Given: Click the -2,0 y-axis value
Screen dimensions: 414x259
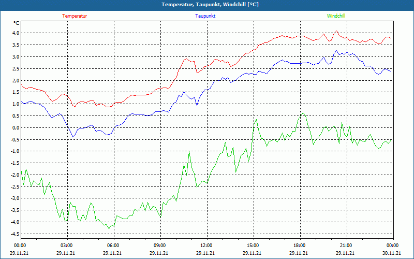Looking at the screenshot, I should (15, 175).
